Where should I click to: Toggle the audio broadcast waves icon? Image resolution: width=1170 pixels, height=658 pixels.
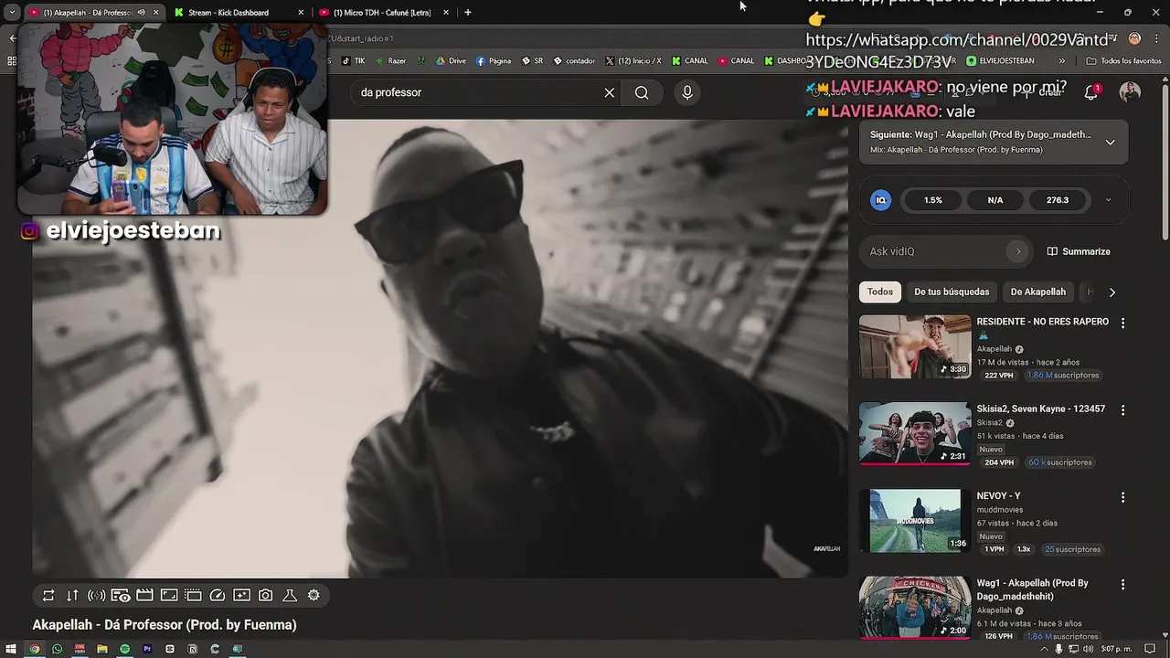pyautogui.click(x=97, y=595)
